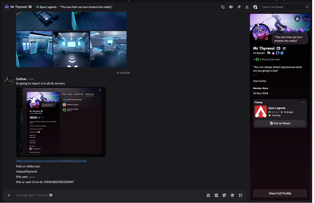Click the plus attachment button
This screenshot has height=203, width=314.
point(9,195)
